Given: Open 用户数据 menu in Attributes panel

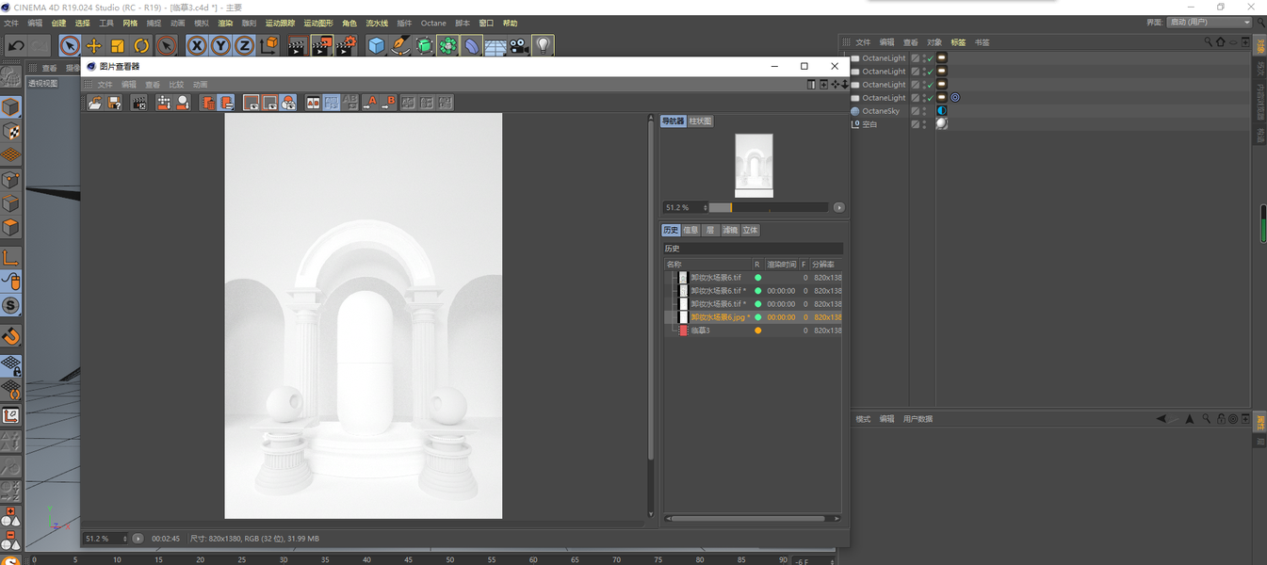Looking at the screenshot, I should (918, 419).
